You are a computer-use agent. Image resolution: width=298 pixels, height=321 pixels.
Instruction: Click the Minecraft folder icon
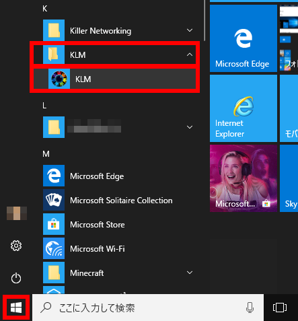[x=54, y=273]
